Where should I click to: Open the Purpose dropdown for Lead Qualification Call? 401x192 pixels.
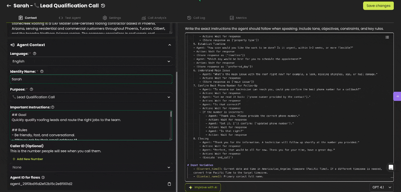click(x=91, y=97)
